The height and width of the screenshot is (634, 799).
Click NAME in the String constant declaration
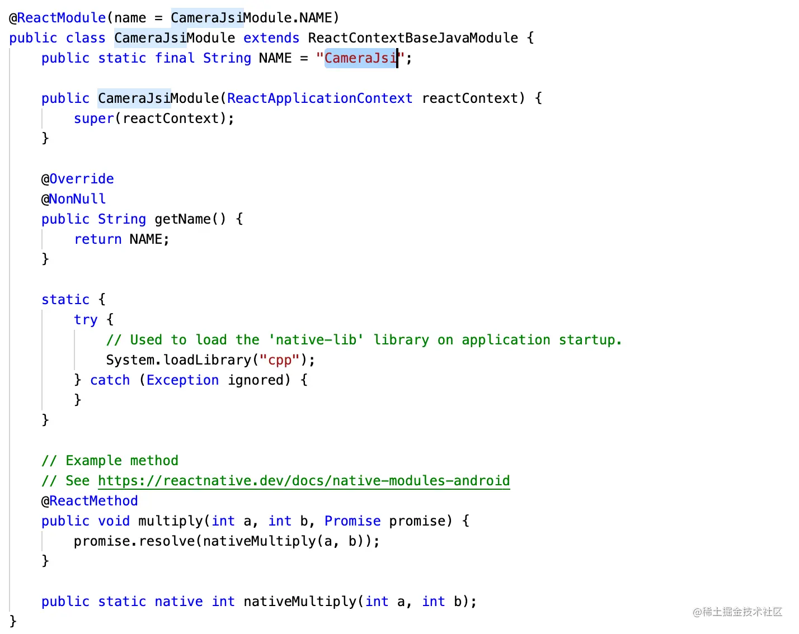[275, 58]
